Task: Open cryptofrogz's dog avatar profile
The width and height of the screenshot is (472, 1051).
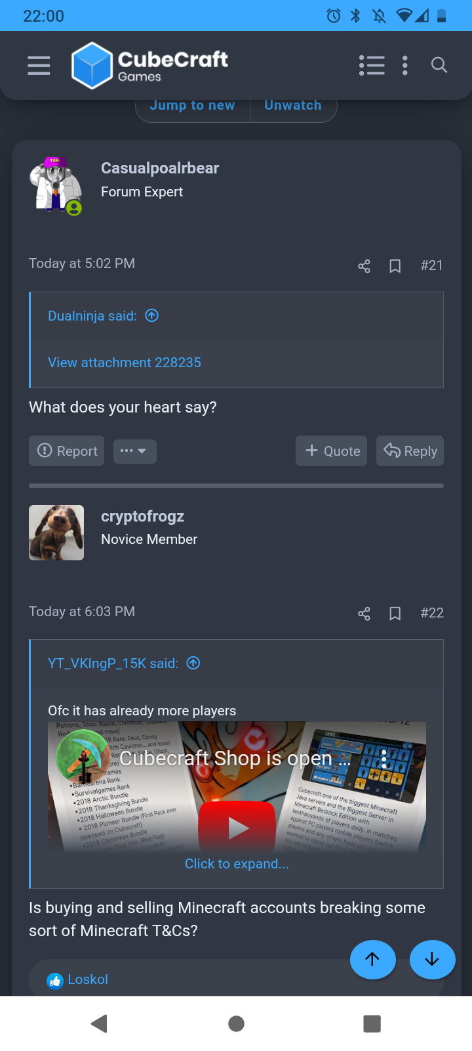Action: (56, 533)
